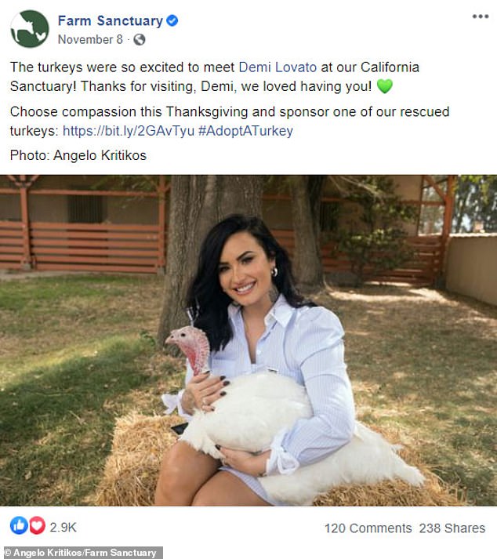View the 2.9K reactions list

[63, 527]
